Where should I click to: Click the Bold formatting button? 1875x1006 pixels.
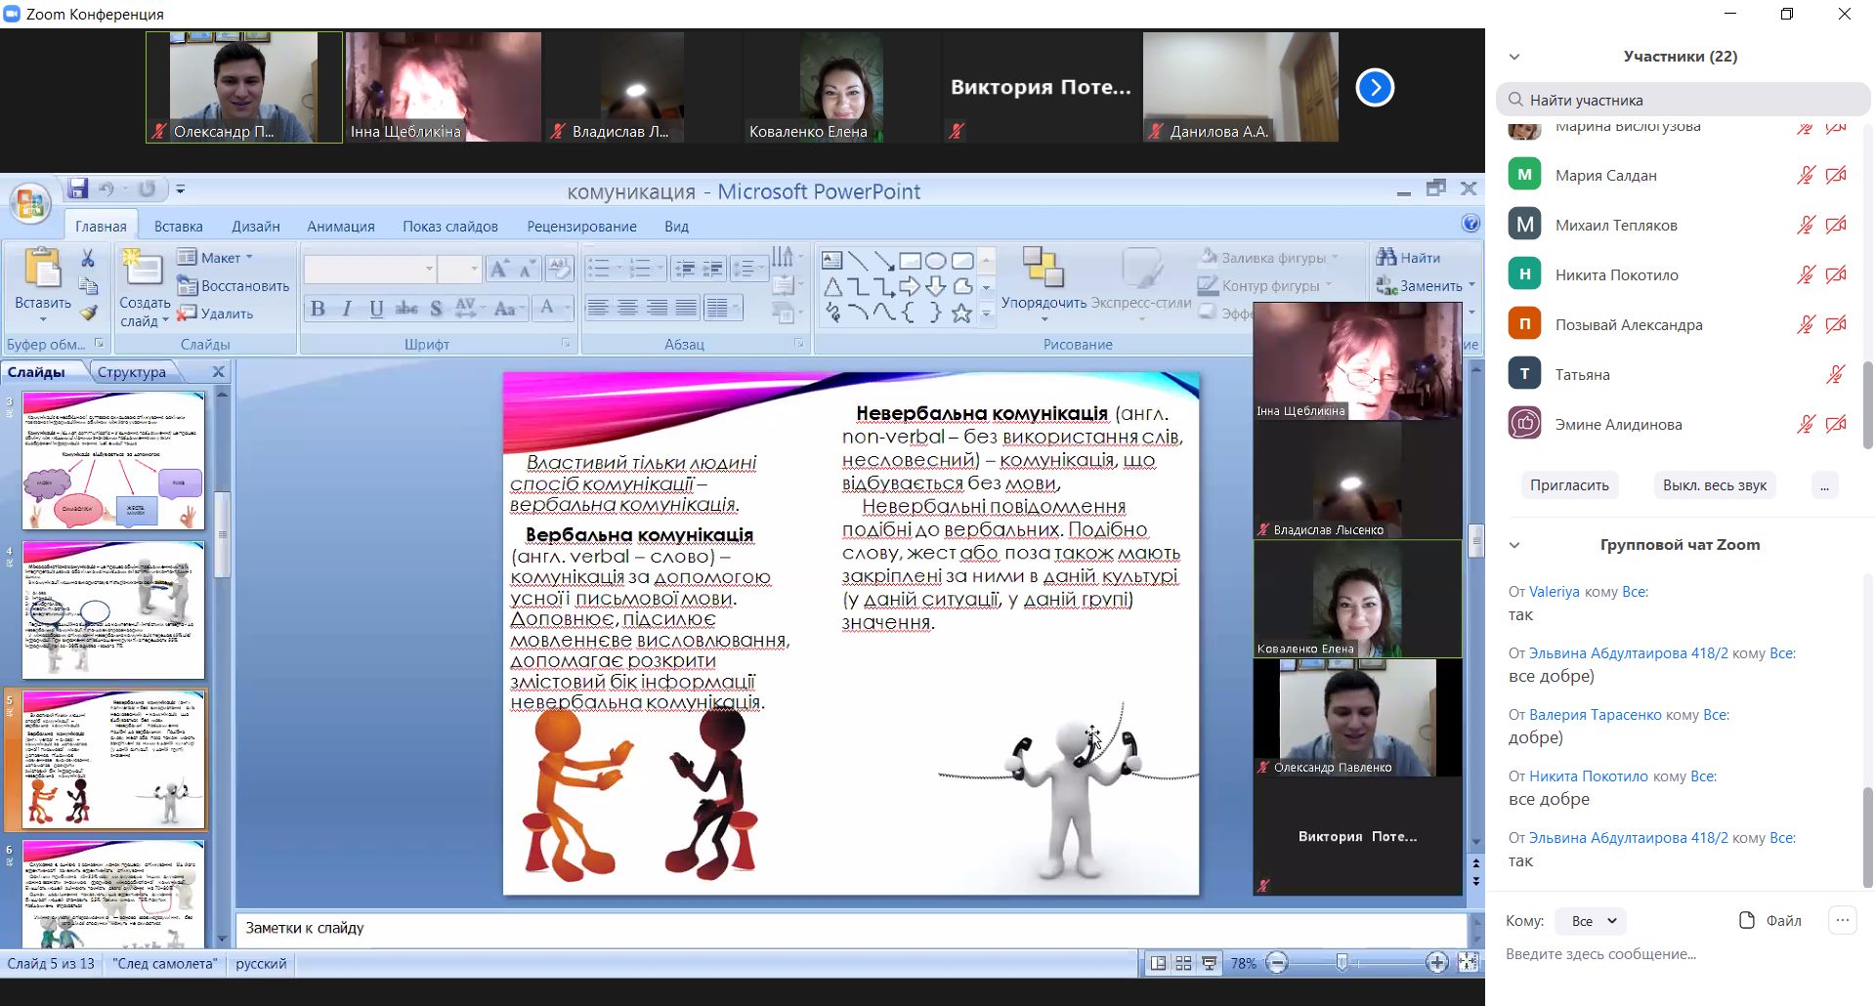[x=318, y=309]
